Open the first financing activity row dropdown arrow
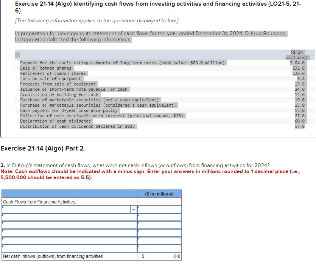 (x=134, y=210)
